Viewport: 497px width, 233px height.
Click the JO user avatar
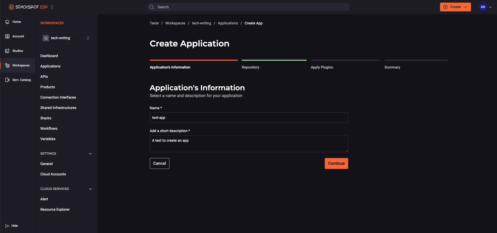click(x=483, y=7)
